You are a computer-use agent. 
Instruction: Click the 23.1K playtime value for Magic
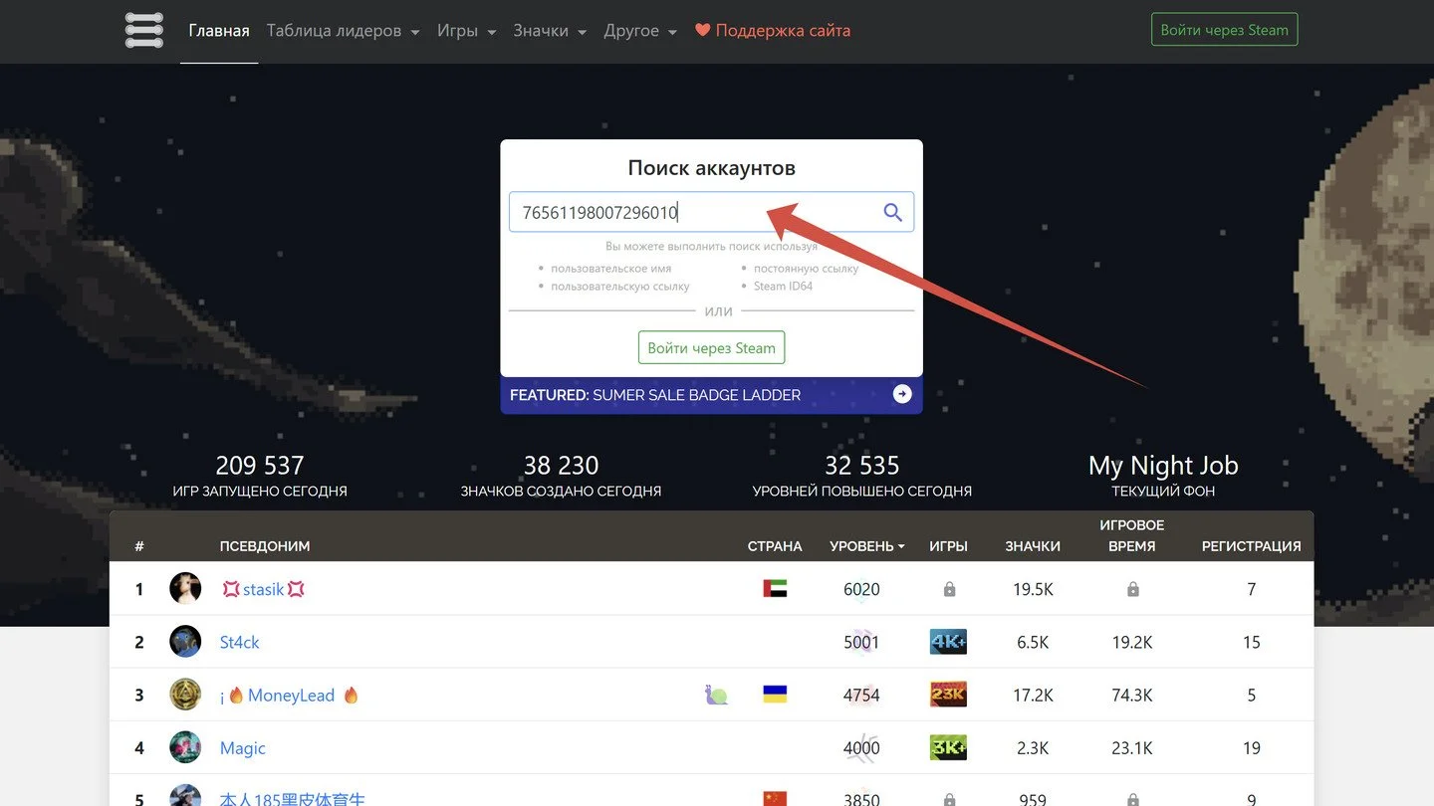coord(1132,748)
